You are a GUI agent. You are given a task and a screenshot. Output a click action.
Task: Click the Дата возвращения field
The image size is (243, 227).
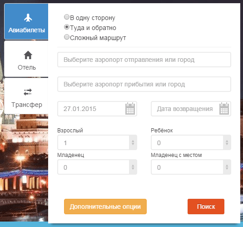pyautogui.click(x=191, y=109)
